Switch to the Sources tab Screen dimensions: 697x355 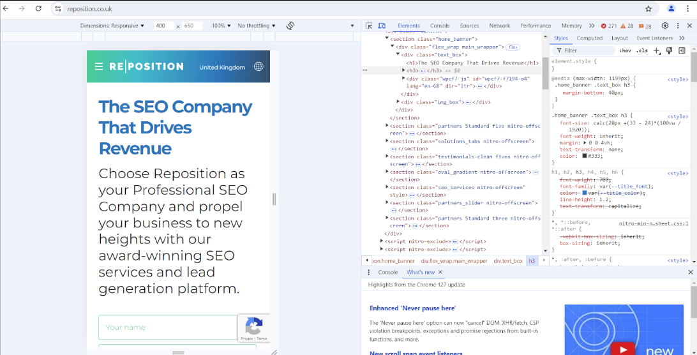469,26
